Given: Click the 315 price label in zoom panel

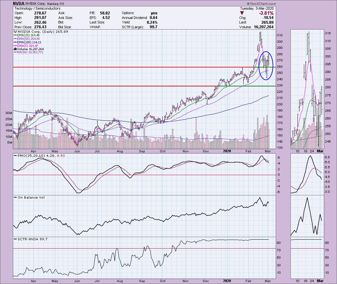Looking at the screenshot, I should 328,33.
